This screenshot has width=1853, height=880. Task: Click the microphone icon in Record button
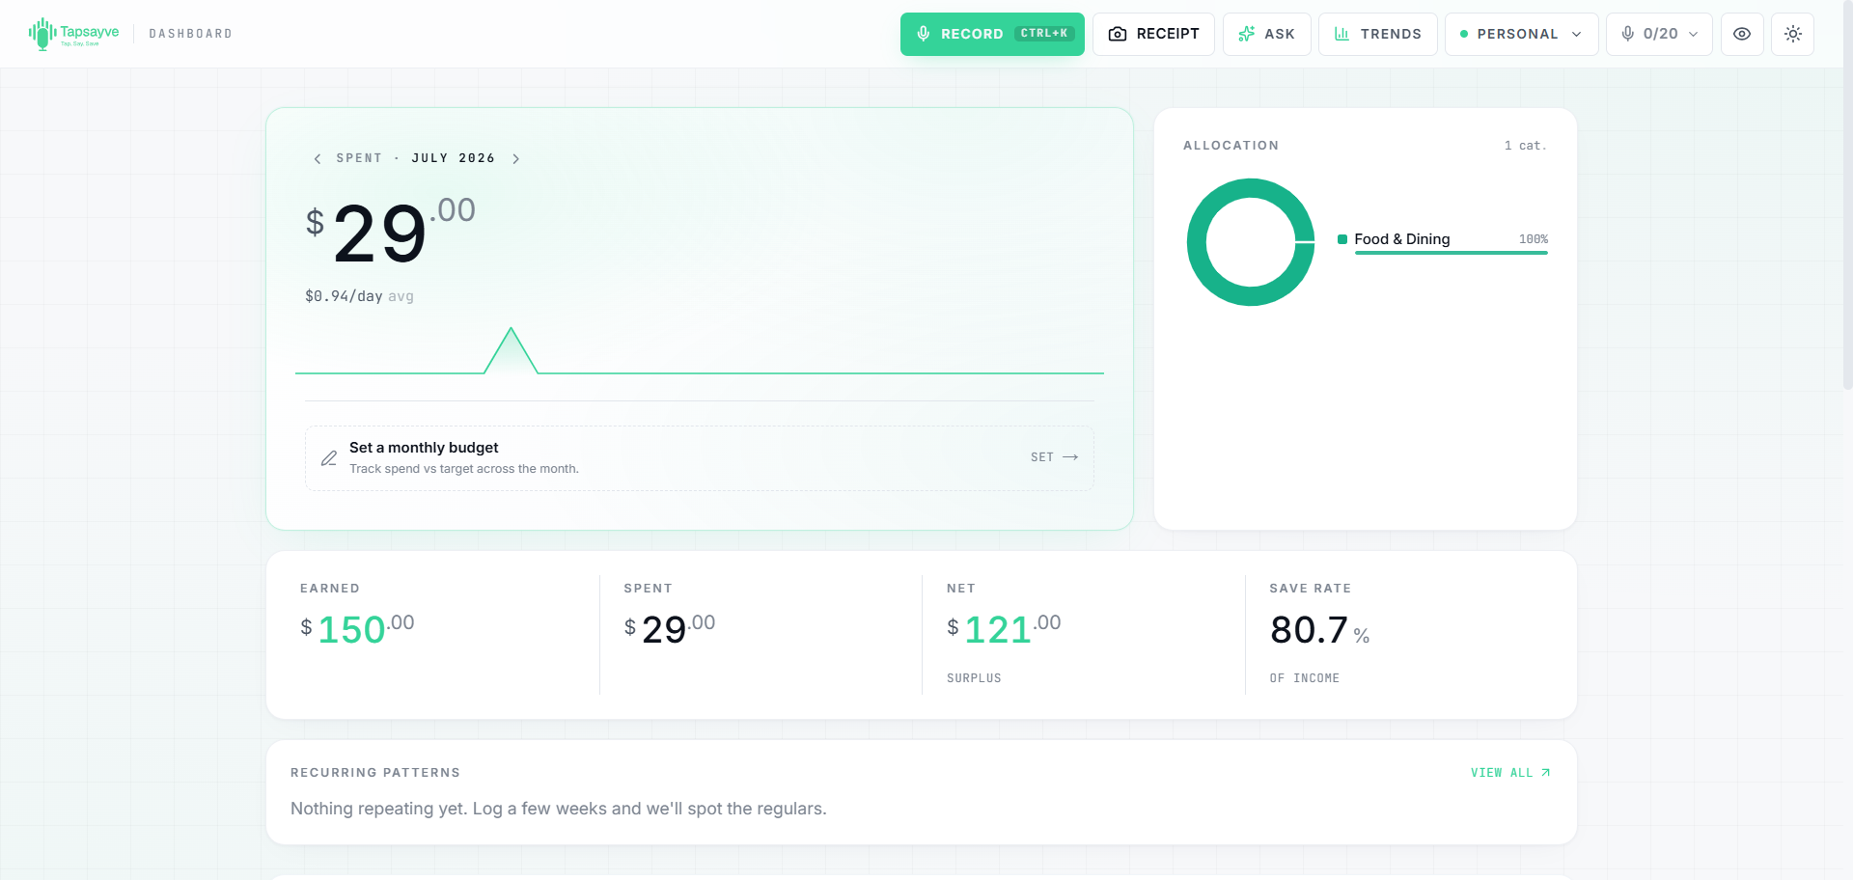pos(924,34)
